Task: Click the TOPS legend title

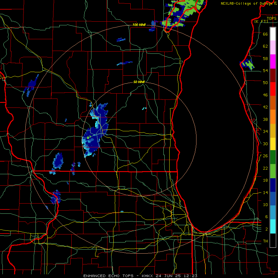Action: [x=272, y=18]
